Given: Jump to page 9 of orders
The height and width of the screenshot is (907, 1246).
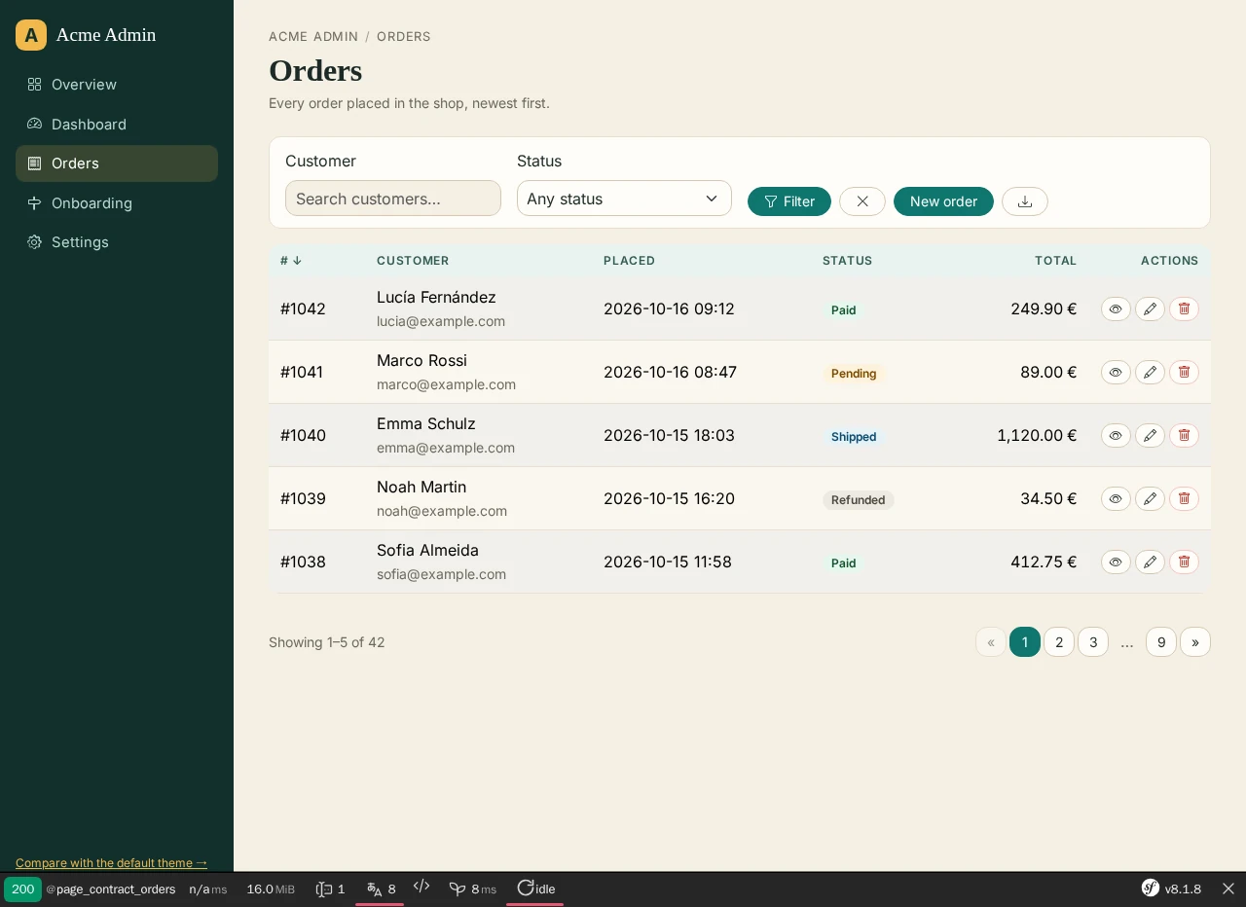Looking at the screenshot, I should pyautogui.click(x=1161, y=642).
